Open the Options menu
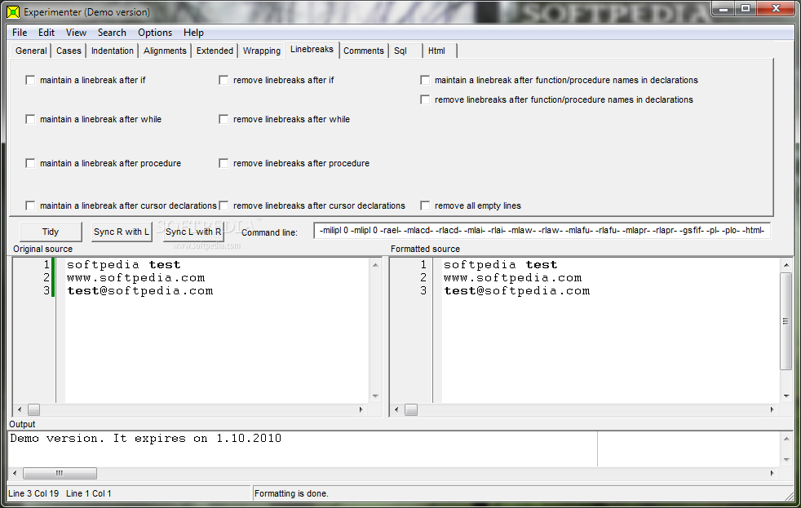Image resolution: width=801 pixels, height=508 pixels. tap(155, 32)
